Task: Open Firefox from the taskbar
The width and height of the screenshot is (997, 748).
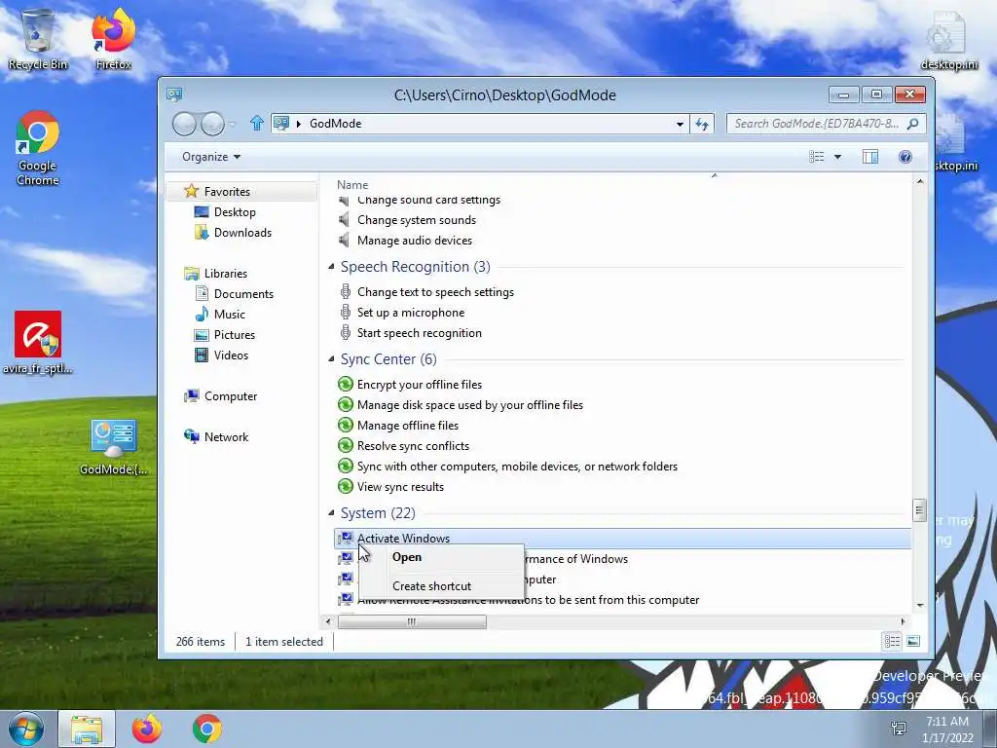Action: pyautogui.click(x=147, y=729)
